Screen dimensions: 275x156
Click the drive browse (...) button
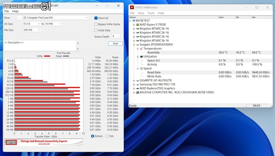(19, 18)
